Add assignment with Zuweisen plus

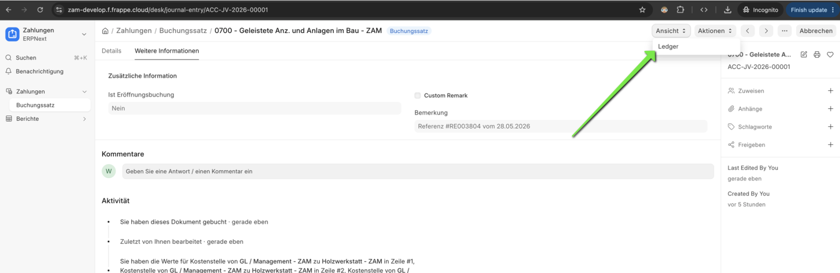click(830, 91)
